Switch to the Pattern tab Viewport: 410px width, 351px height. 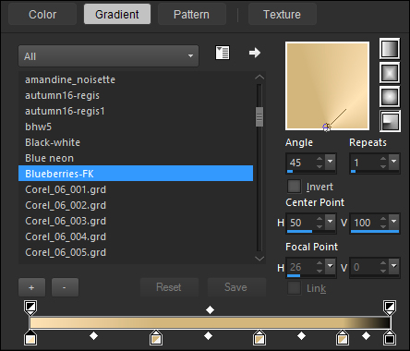(x=192, y=14)
